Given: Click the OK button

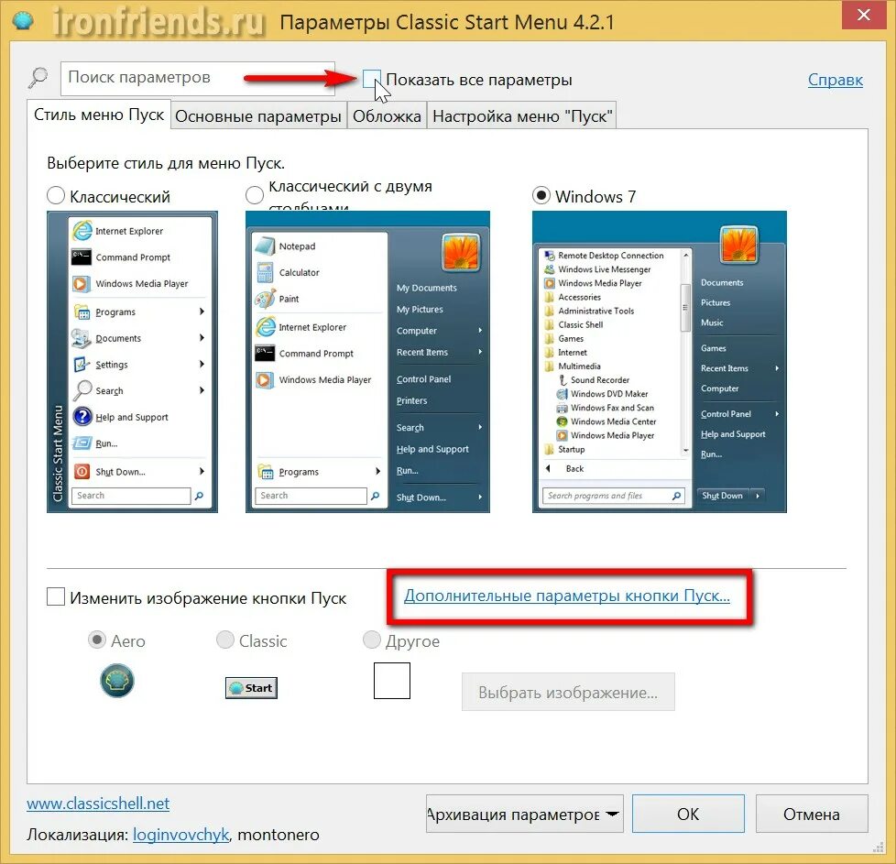Looking at the screenshot, I should click(688, 814).
